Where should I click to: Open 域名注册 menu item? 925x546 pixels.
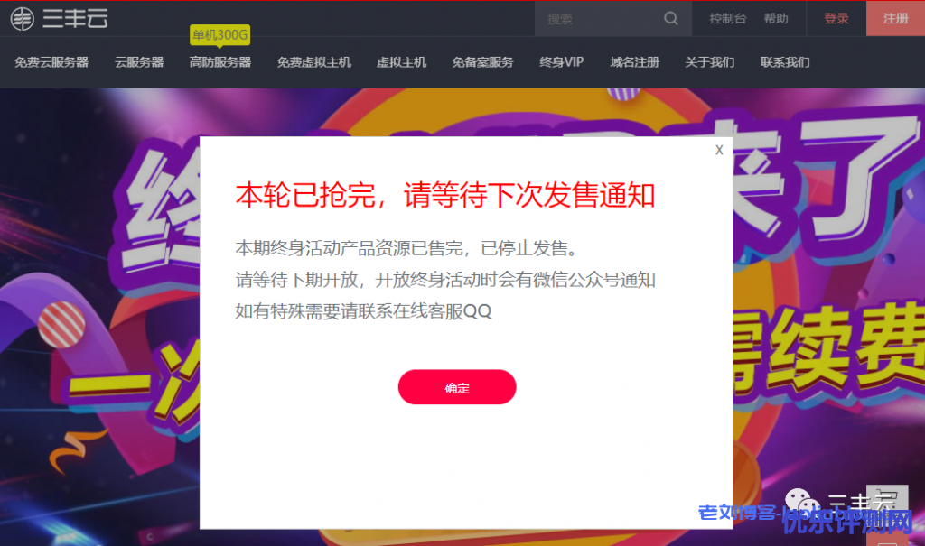point(634,62)
